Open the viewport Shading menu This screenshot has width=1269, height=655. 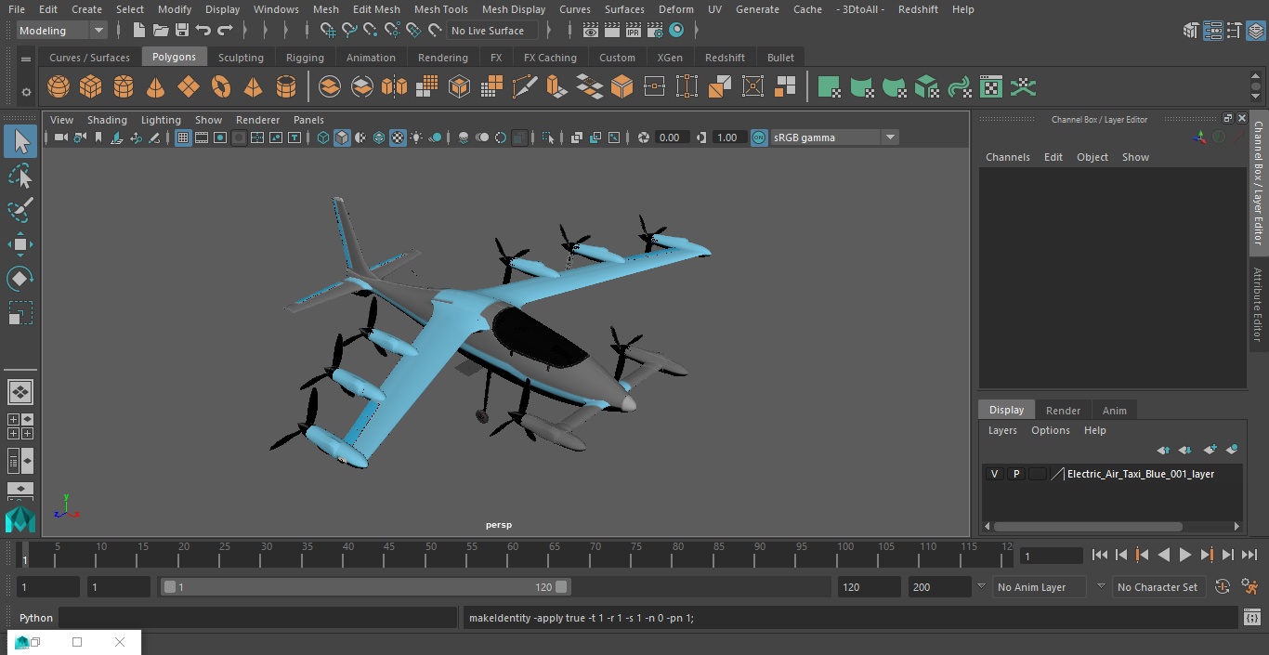point(107,120)
